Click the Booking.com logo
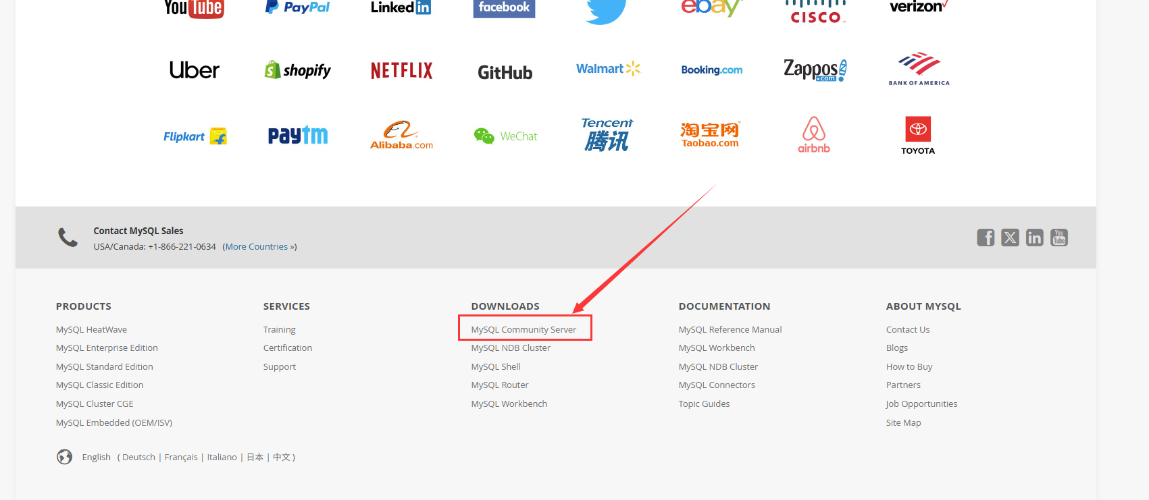 (711, 70)
